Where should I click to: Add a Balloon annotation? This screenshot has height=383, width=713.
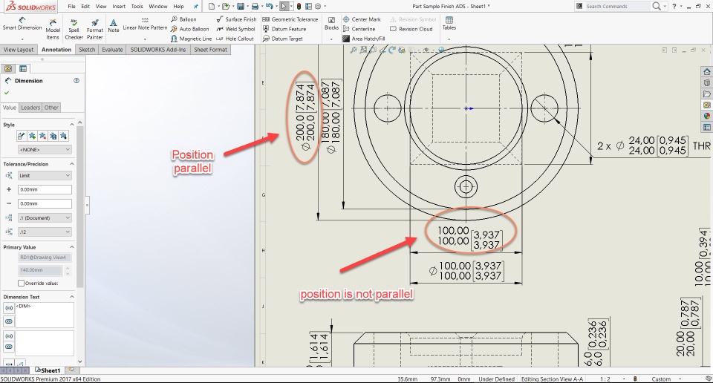click(x=183, y=19)
